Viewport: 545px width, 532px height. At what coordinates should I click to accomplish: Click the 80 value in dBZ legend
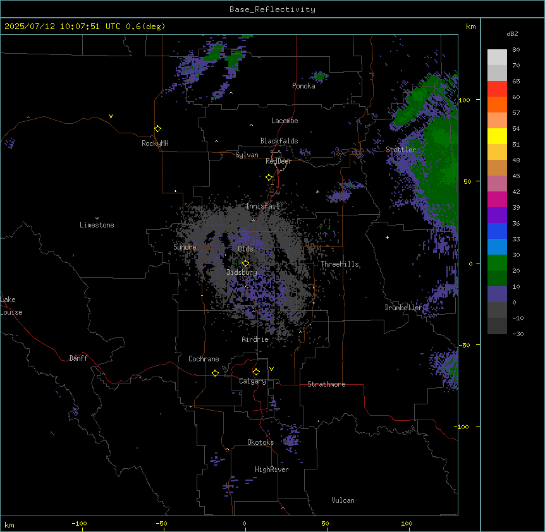pos(516,50)
